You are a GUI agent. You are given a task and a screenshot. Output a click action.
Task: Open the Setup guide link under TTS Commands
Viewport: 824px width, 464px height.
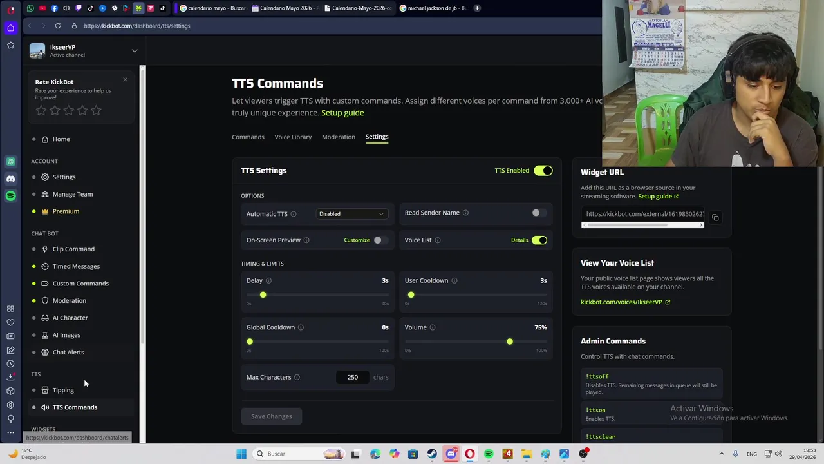point(342,113)
